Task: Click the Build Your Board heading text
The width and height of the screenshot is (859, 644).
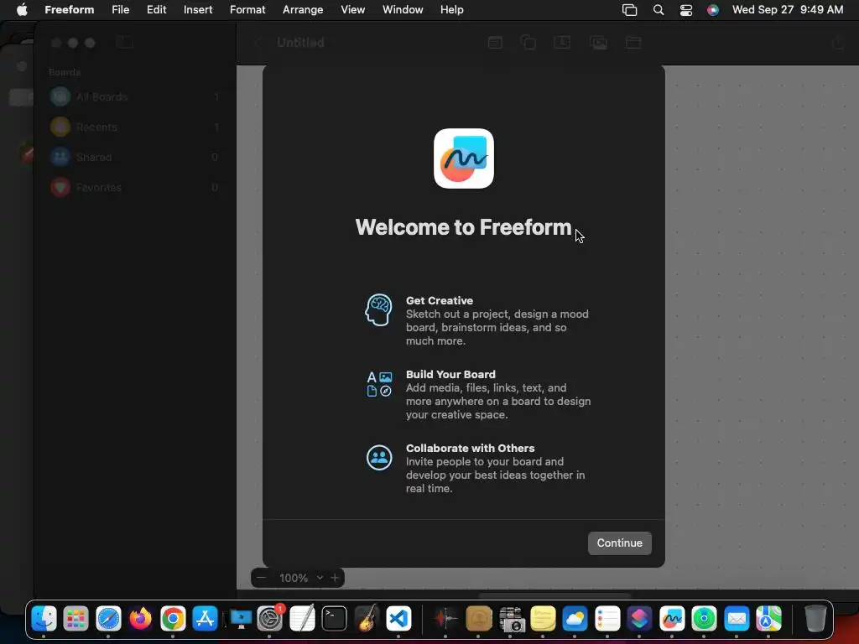Action: tap(450, 375)
